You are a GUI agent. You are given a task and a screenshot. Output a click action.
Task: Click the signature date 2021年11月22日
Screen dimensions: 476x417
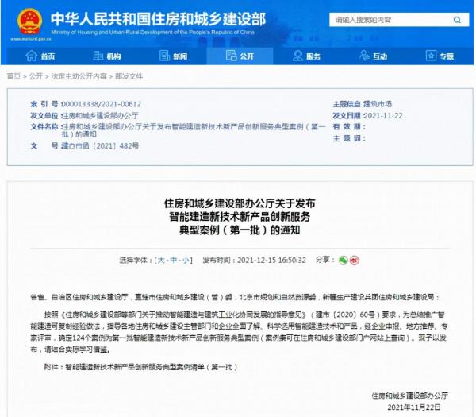[x=414, y=407]
